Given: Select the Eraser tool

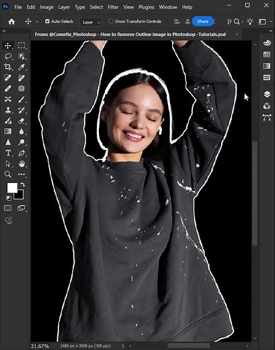Looking at the screenshot, I should pos(22,120).
